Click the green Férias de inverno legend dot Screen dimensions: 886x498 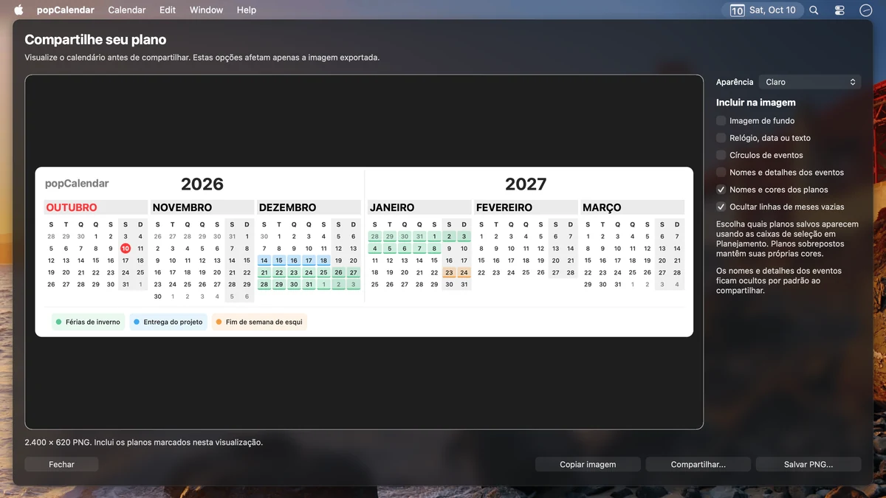coord(59,322)
